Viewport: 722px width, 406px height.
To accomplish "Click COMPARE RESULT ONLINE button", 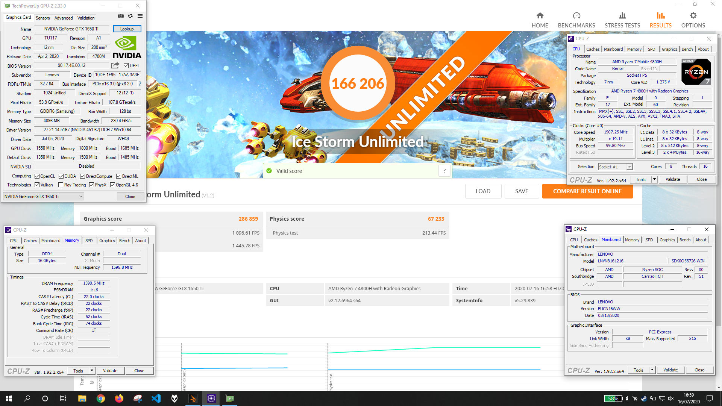I will [587, 191].
